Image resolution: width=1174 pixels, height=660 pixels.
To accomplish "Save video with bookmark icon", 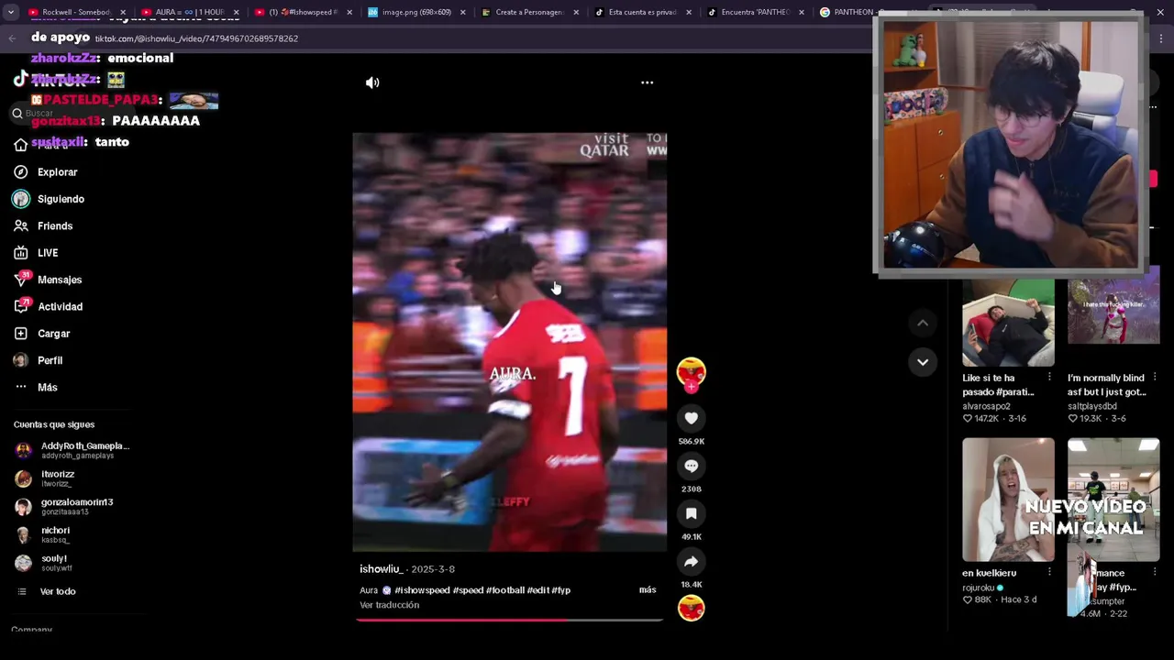I will [x=691, y=513].
